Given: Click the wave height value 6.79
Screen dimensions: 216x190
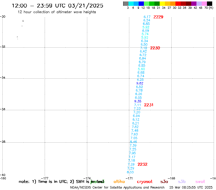Looking at the screenshot, I should pyautogui.click(x=142, y=62).
